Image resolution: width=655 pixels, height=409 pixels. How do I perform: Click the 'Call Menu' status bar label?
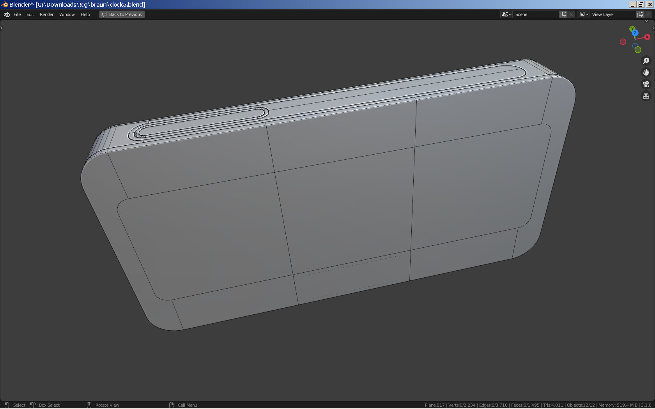(x=188, y=405)
